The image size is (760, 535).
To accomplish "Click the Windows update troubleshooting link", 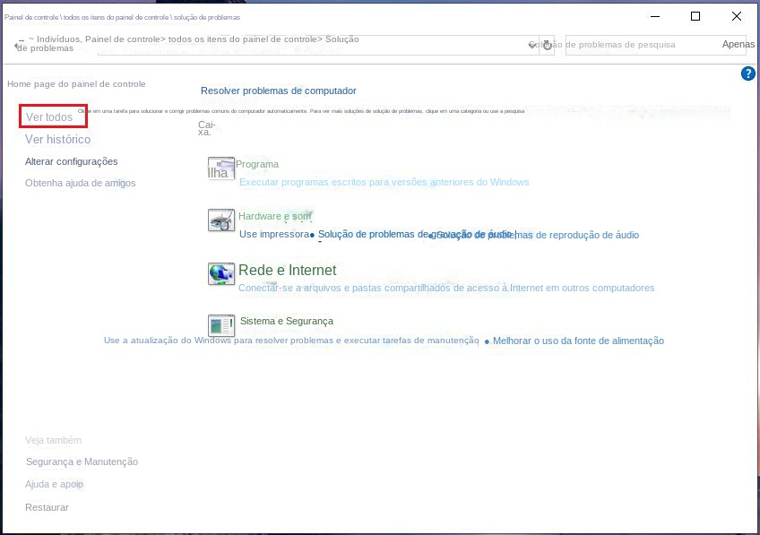I will (291, 341).
